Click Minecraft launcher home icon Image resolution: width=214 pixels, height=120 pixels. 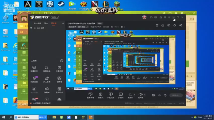coord(51,13)
